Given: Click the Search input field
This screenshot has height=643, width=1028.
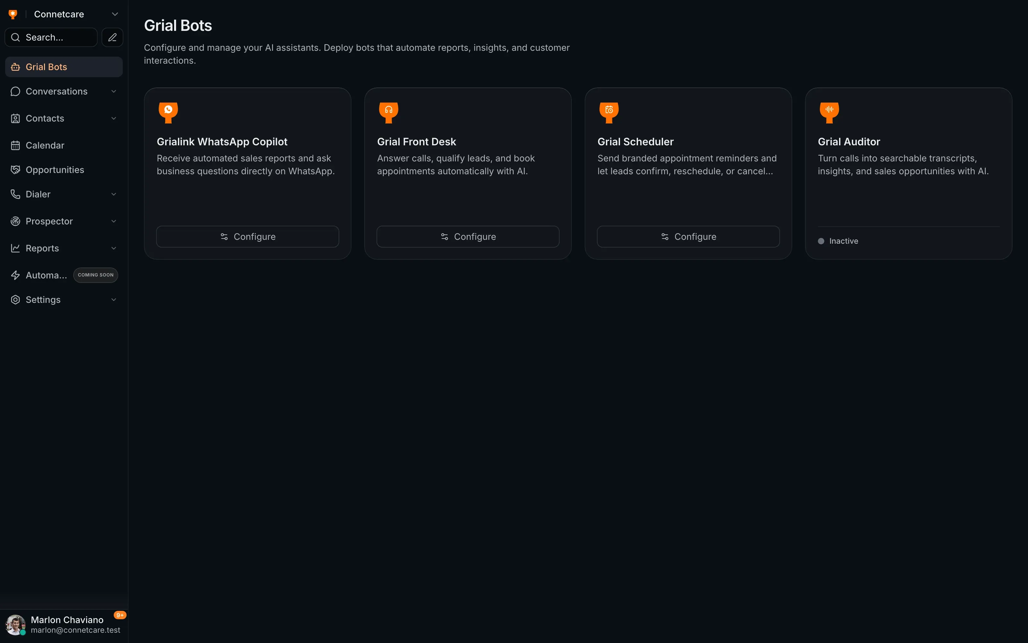Looking at the screenshot, I should coord(51,37).
